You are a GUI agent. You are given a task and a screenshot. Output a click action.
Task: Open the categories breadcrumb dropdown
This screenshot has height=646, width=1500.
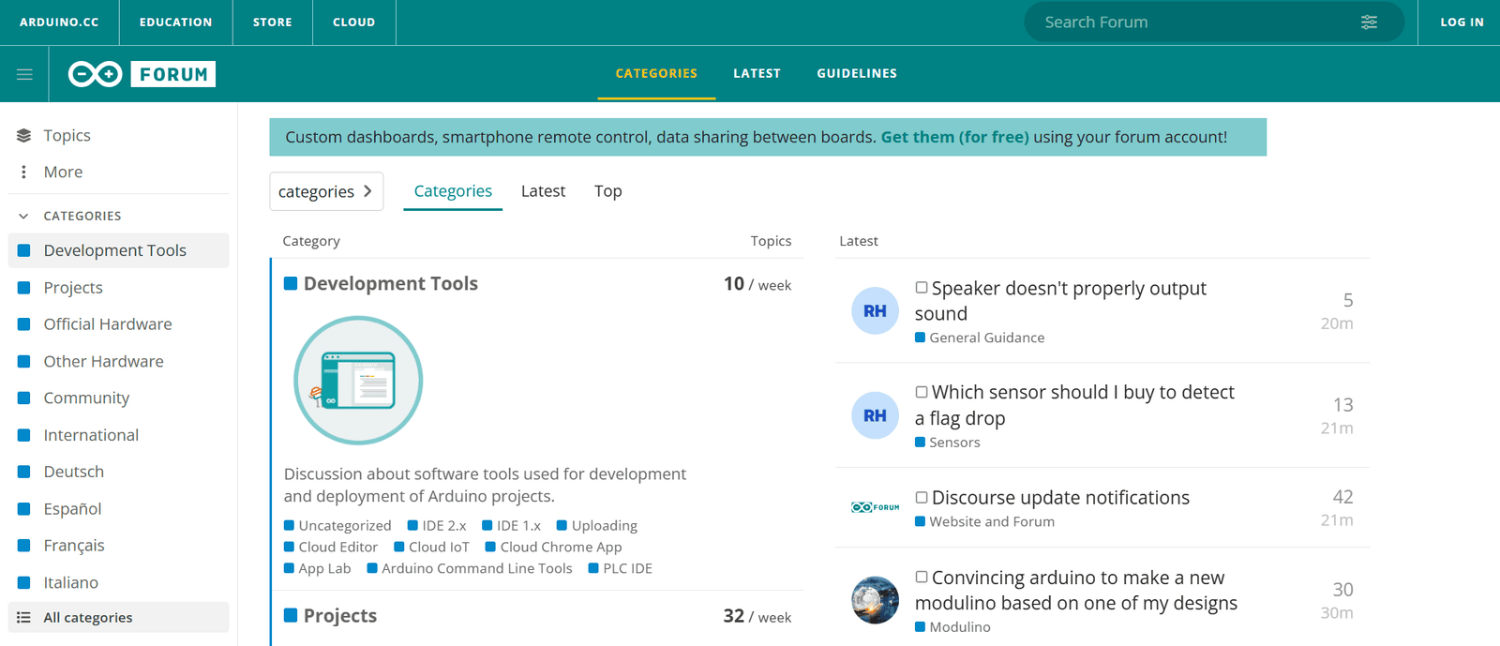point(326,191)
